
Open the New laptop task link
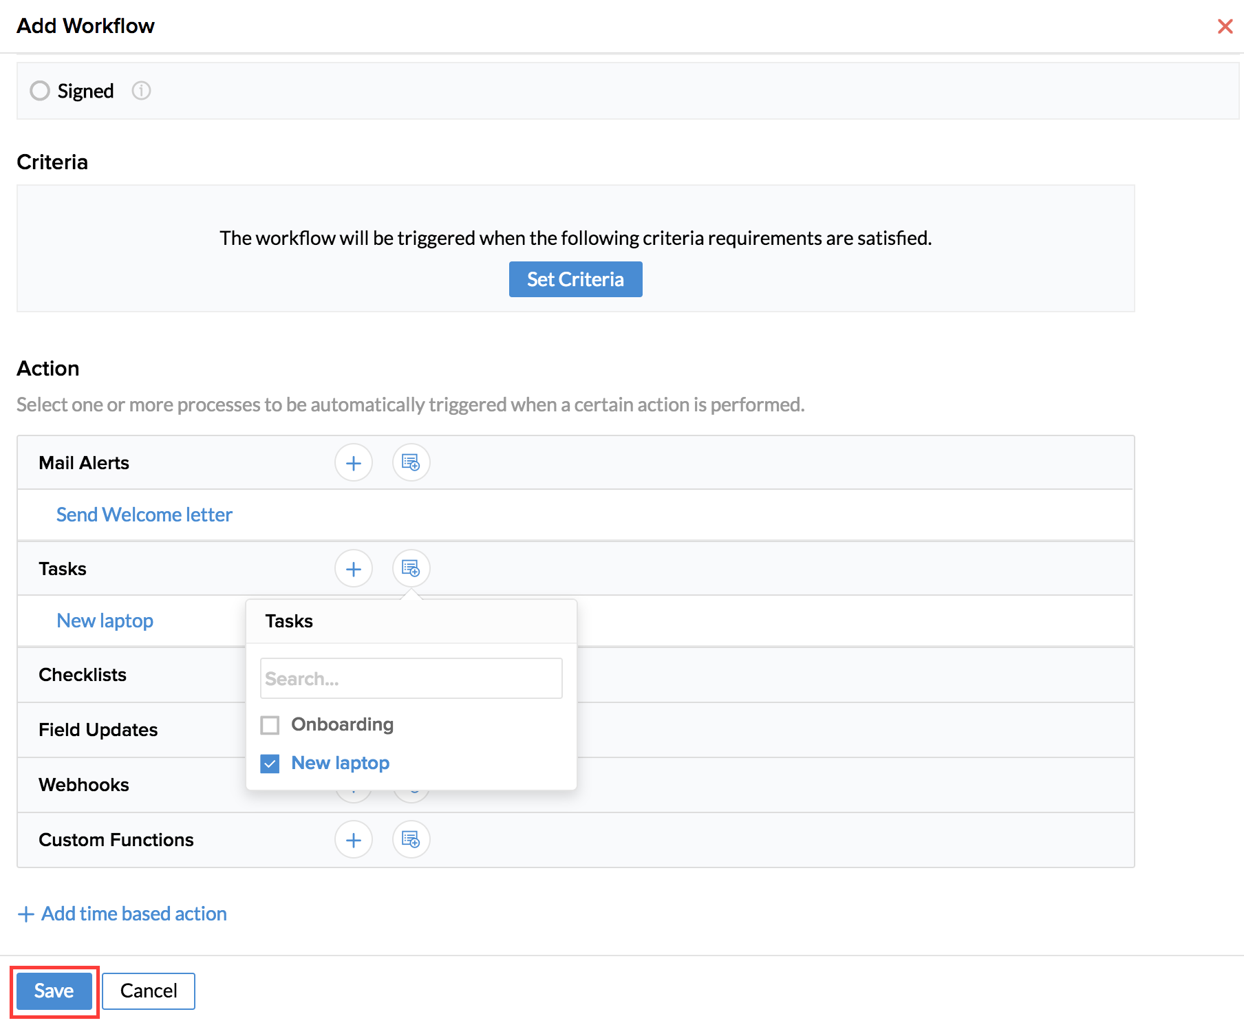[105, 621]
